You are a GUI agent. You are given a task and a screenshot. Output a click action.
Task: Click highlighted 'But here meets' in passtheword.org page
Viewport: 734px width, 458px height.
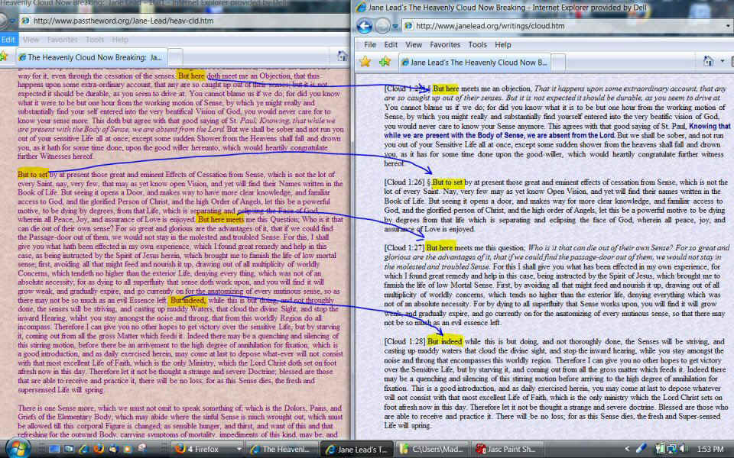coord(220,219)
